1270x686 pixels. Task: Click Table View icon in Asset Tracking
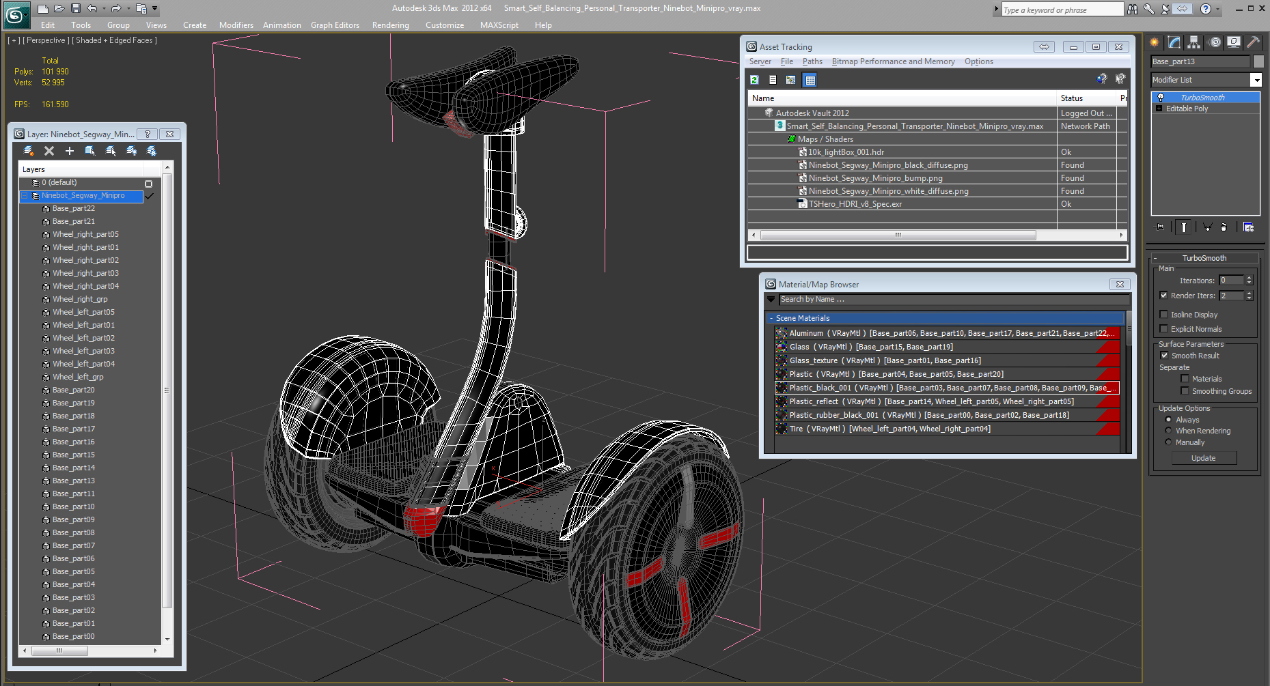tap(810, 80)
